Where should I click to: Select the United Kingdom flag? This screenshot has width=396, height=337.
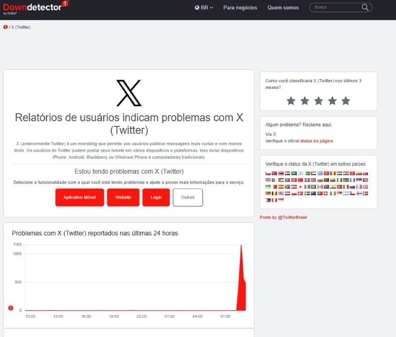coord(365,187)
